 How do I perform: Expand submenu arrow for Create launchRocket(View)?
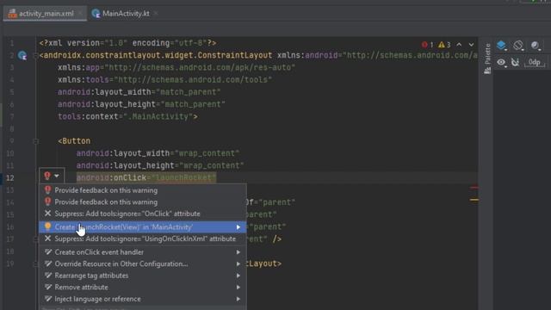click(238, 227)
